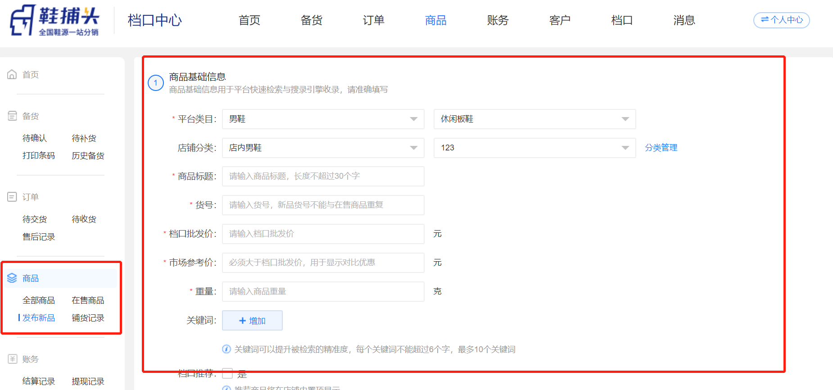Click the 账务 yen icon in sidebar
This screenshot has height=390, width=833.
(12, 359)
